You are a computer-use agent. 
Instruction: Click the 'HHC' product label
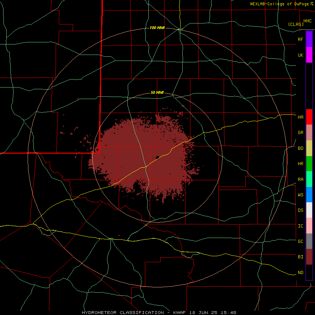(x=308, y=21)
